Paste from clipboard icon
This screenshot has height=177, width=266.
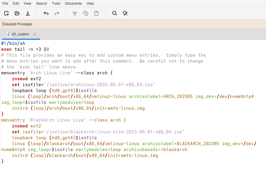[x=96, y=13]
